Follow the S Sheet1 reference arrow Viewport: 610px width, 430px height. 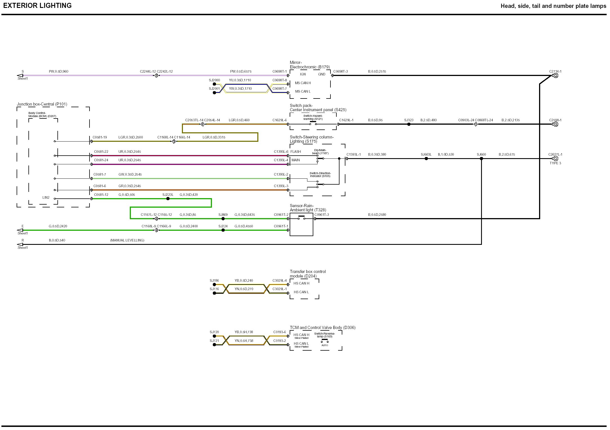point(20,76)
